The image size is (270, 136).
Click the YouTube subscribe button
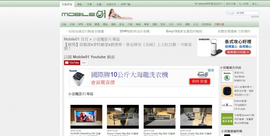coord(72,63)
